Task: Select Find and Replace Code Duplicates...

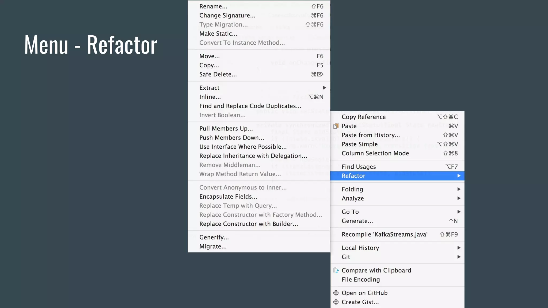Action: [259, 106]
